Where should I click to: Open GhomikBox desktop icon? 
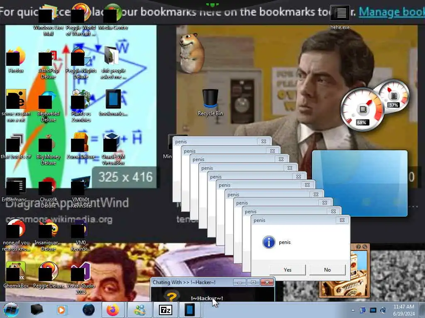click(x=16, y=275)
